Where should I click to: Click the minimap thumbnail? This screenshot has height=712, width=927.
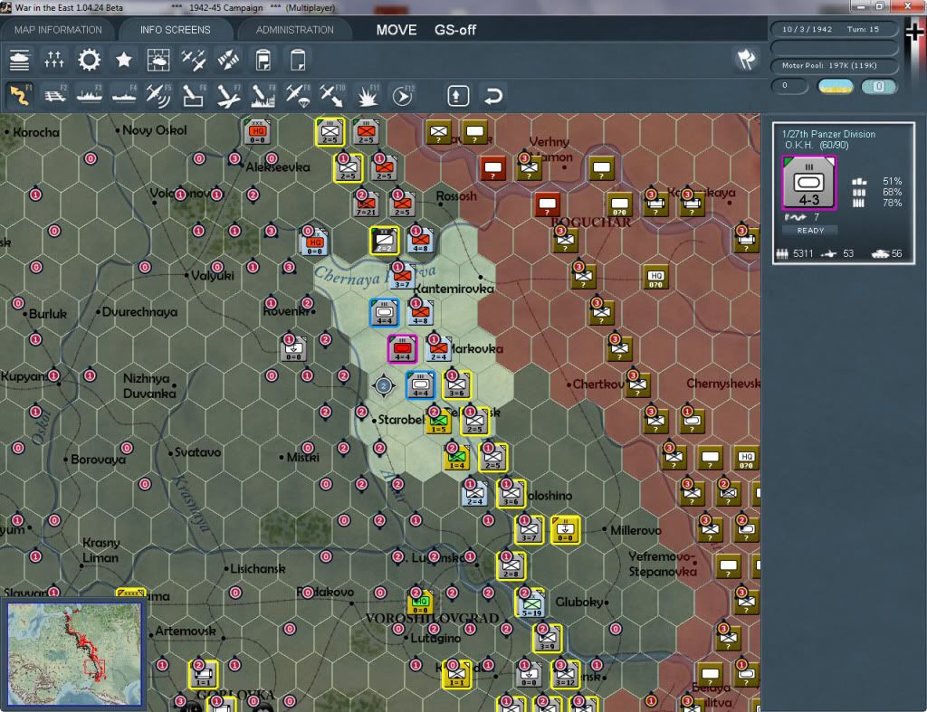point(74,653)
